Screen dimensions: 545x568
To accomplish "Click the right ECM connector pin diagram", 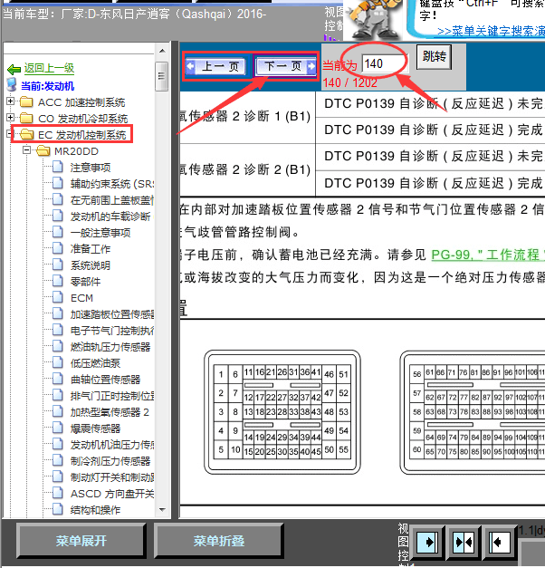I will point(473,412).
